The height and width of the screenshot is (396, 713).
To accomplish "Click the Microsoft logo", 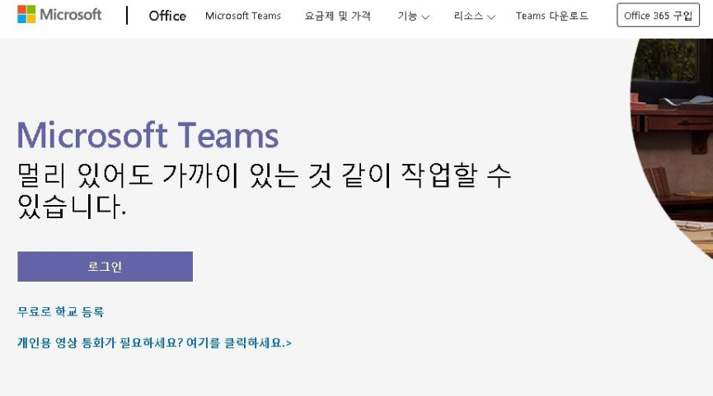I will pos(59,15).
